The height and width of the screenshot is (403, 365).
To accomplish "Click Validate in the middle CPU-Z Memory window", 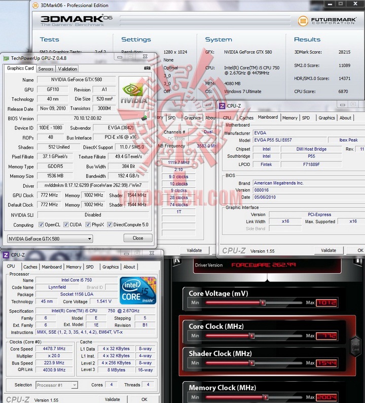I will [x=194, y=250].
